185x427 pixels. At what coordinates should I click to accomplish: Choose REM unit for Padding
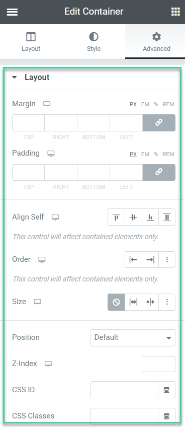168,155
